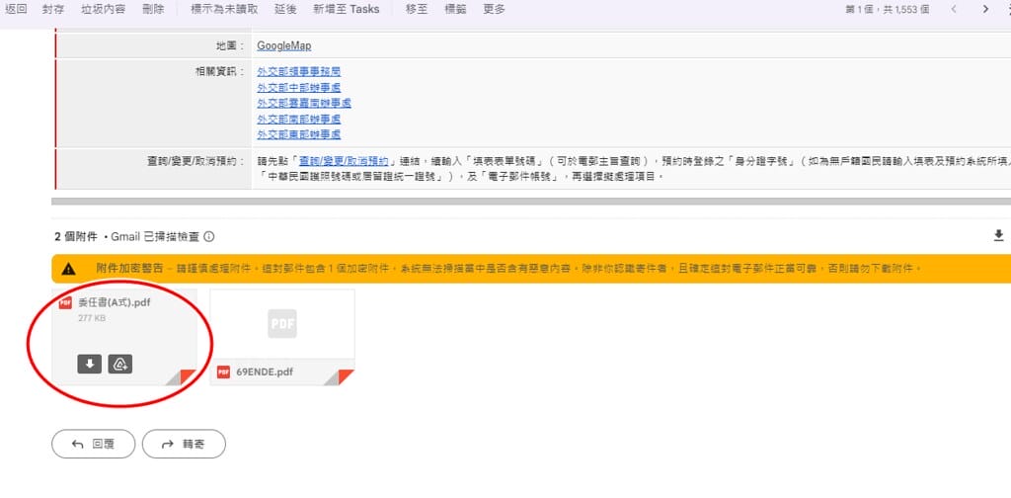
Task: Open the 外交部南部辦事處 link
Action: coord(298,119)
